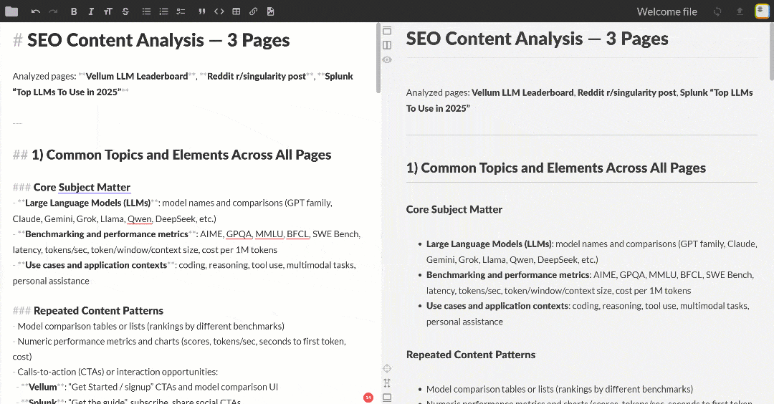The width and height of the screenshot is (774, 404).
Task: Toggle the navigation bar visibility button
Action: pos(387,31)
